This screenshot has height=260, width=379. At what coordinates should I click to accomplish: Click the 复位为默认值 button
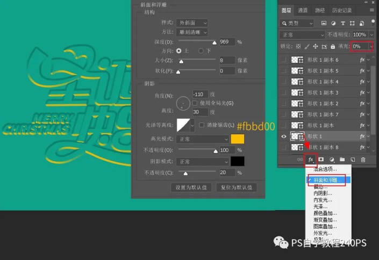click(x=237, y=187)
